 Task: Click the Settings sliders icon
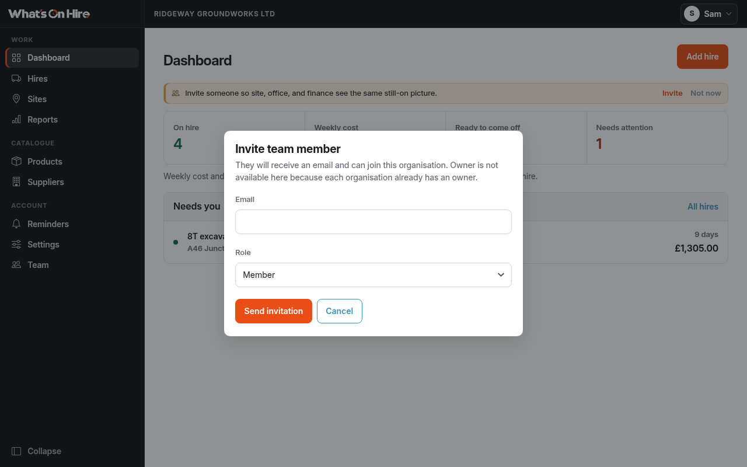(x=16, y=244)
